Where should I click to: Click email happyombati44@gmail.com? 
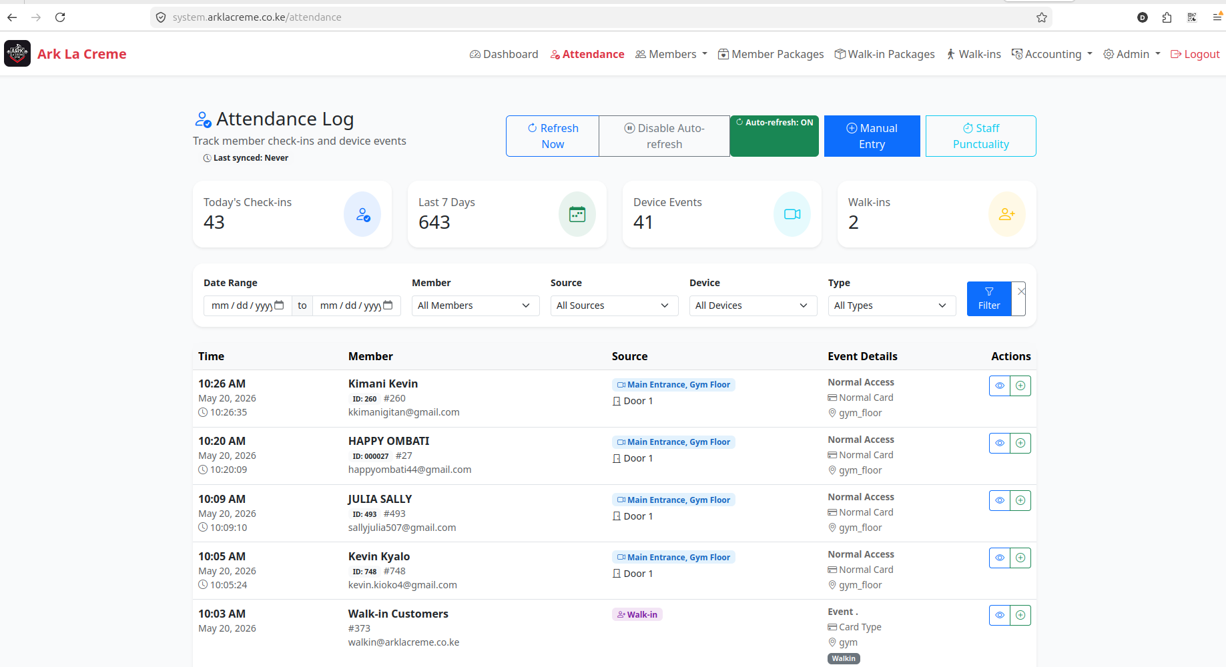pos(410,470)
